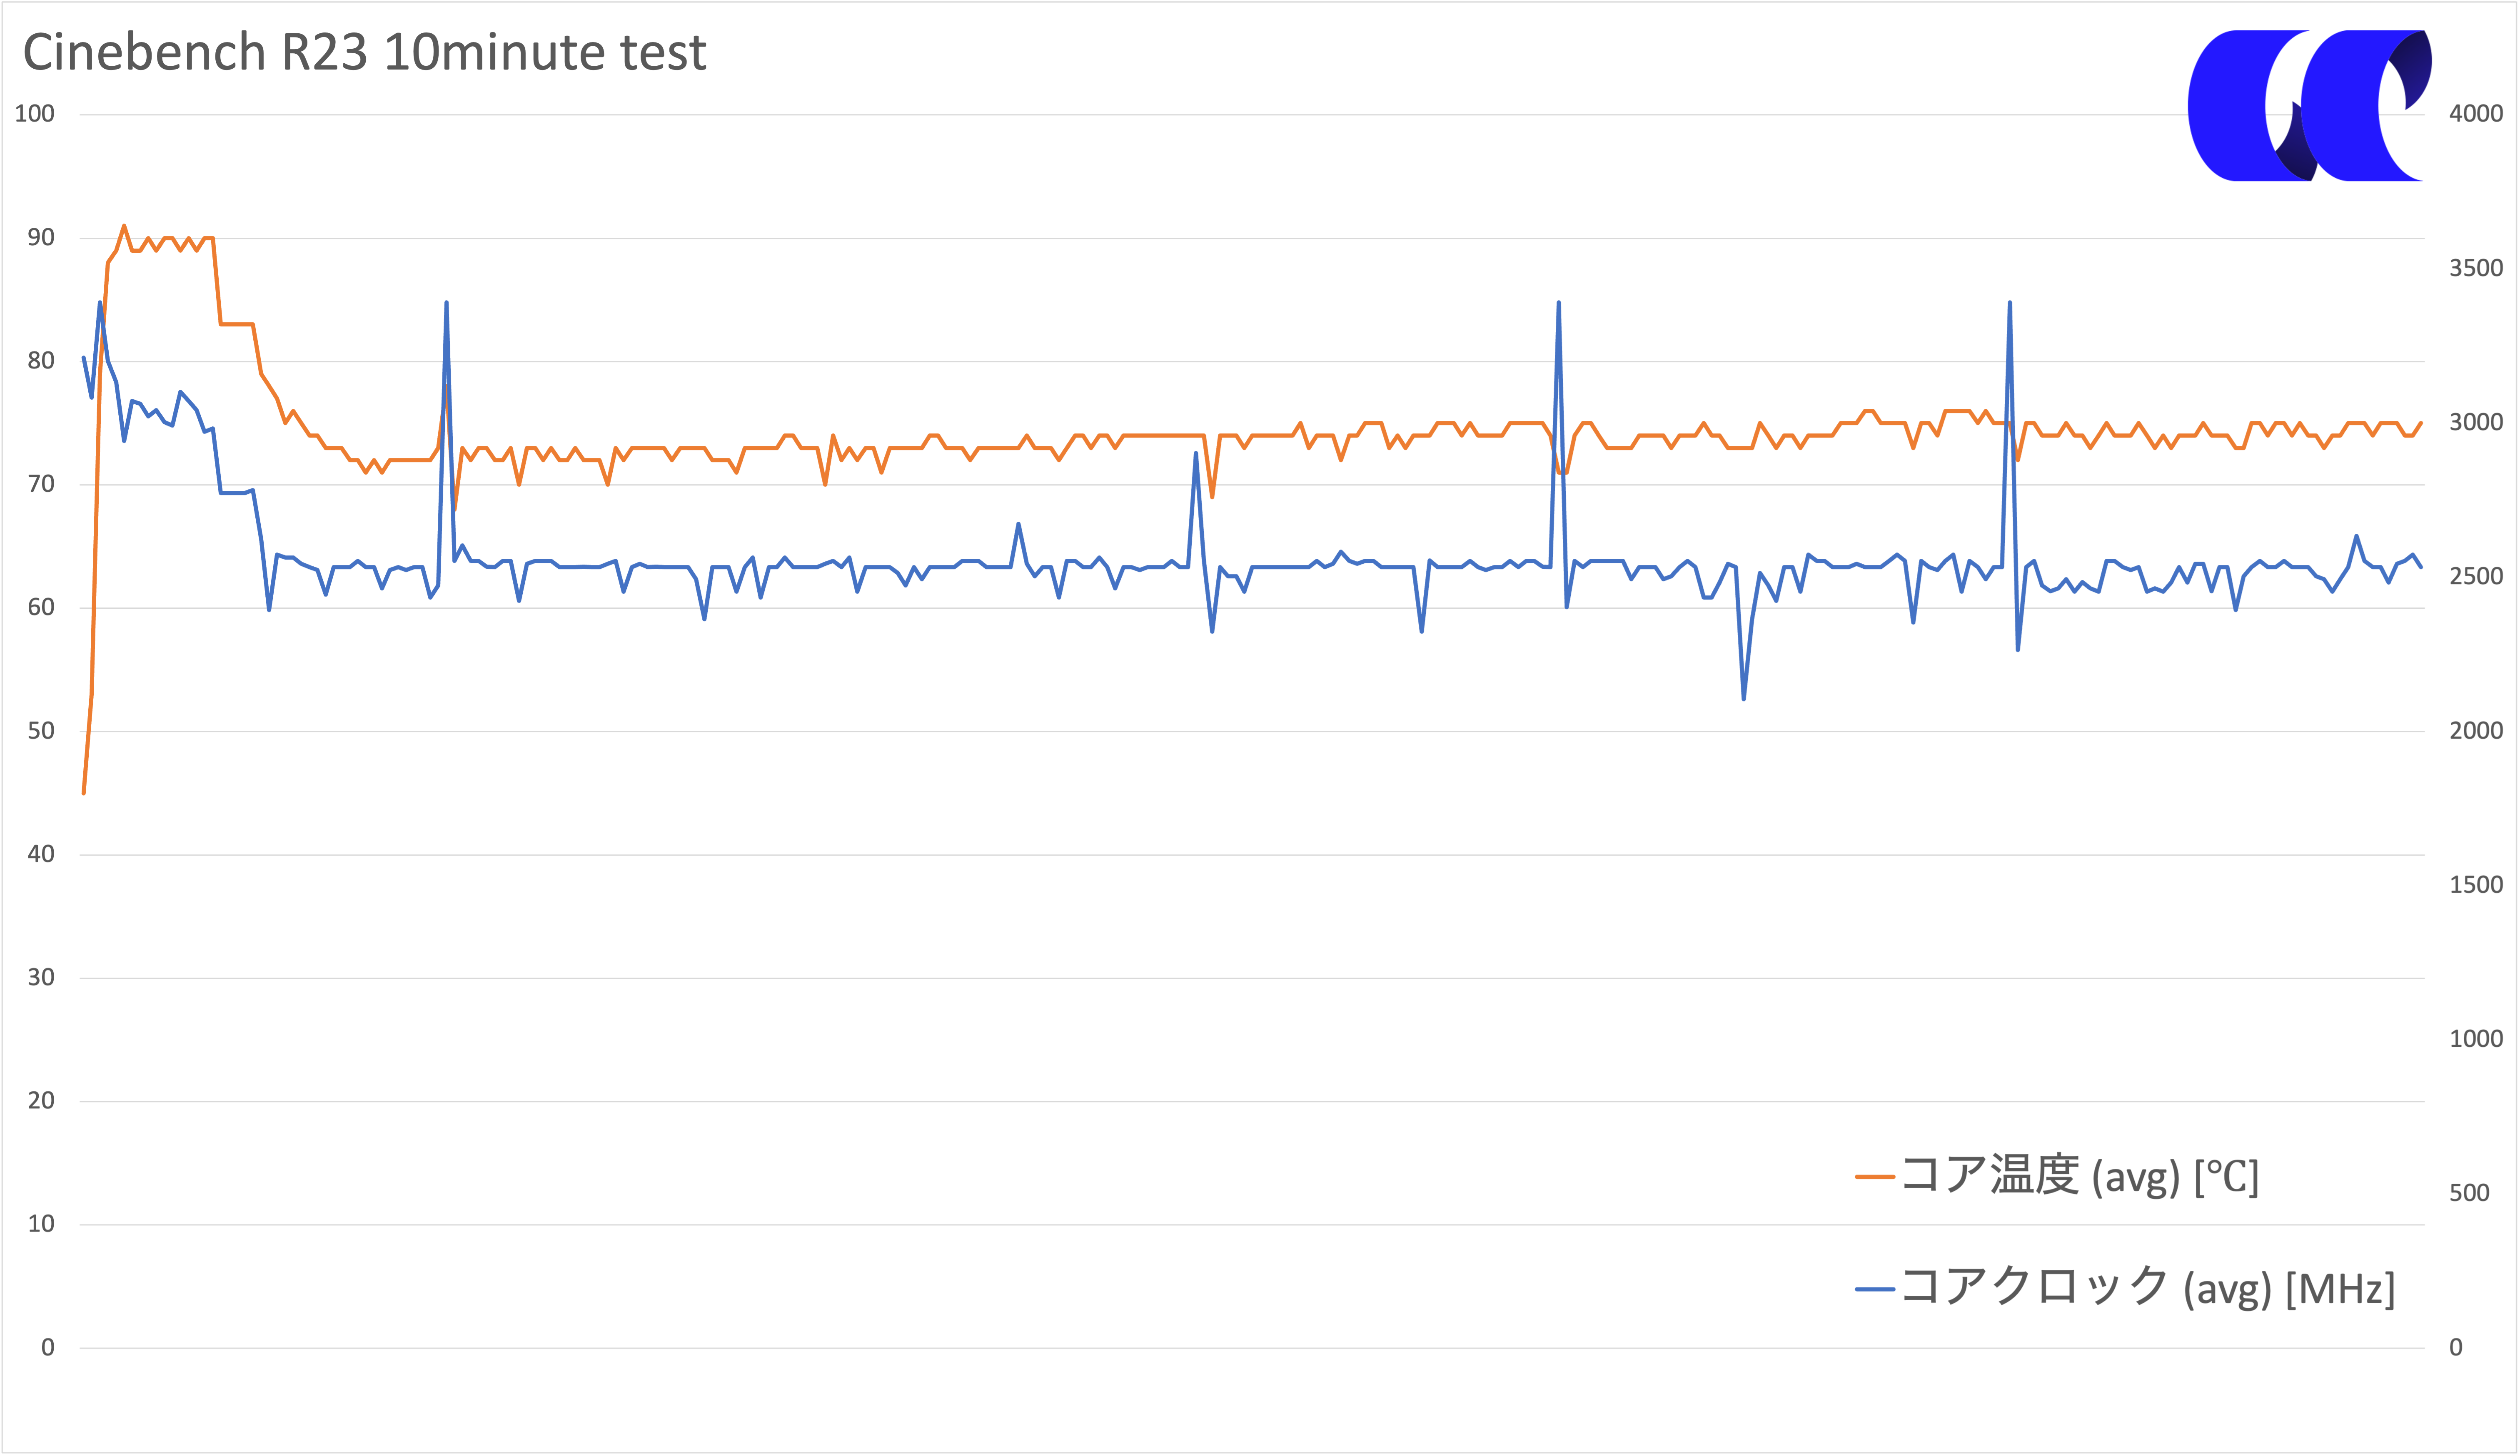The height and width of the screenshot is (1456, 2520).
Task: Click the right axis label 500
Action: coord(2469,1193)
